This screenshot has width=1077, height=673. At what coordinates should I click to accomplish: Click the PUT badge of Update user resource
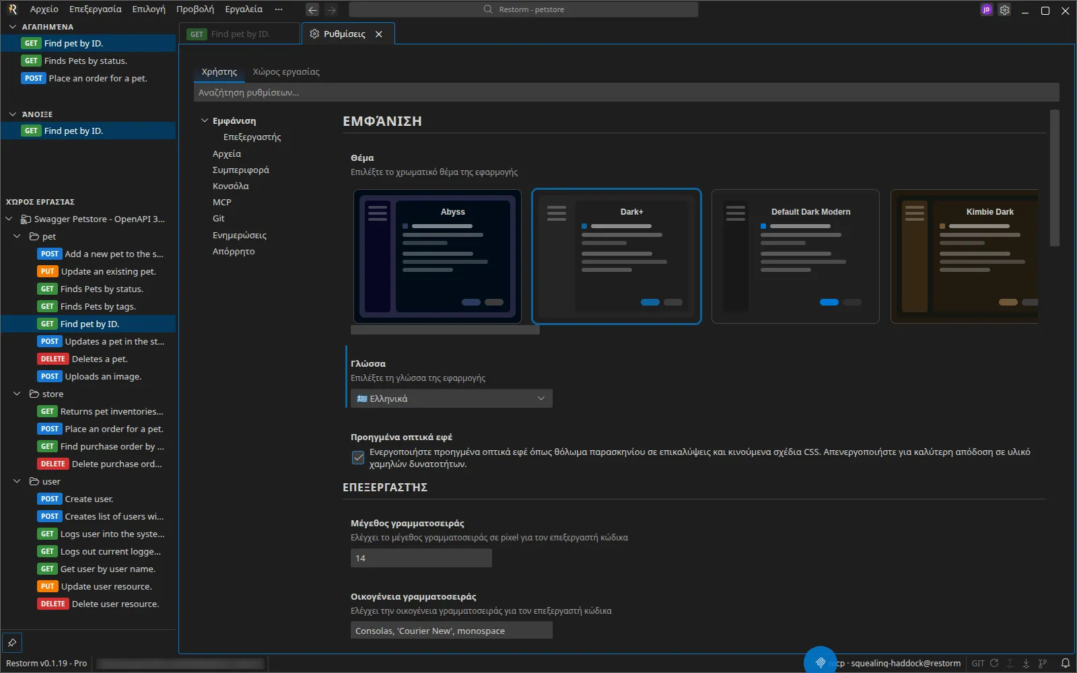click(x=47, y=586)
